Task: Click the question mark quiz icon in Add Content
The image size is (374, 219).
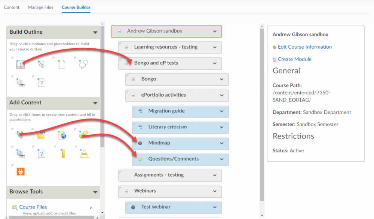Action: pos(42,153)
